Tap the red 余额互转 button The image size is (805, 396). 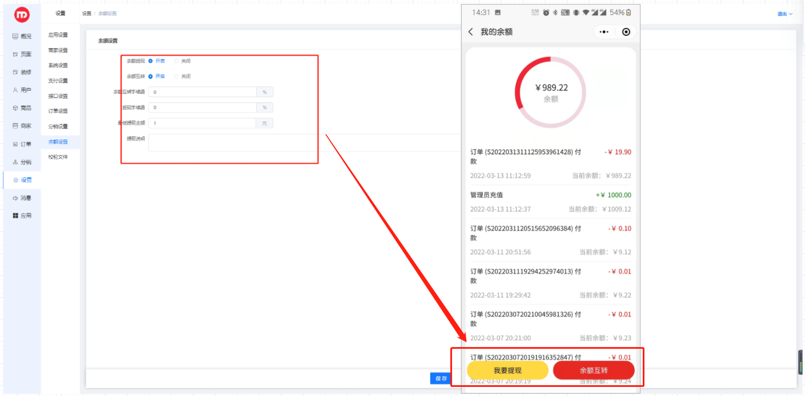(x=594, y=370)
